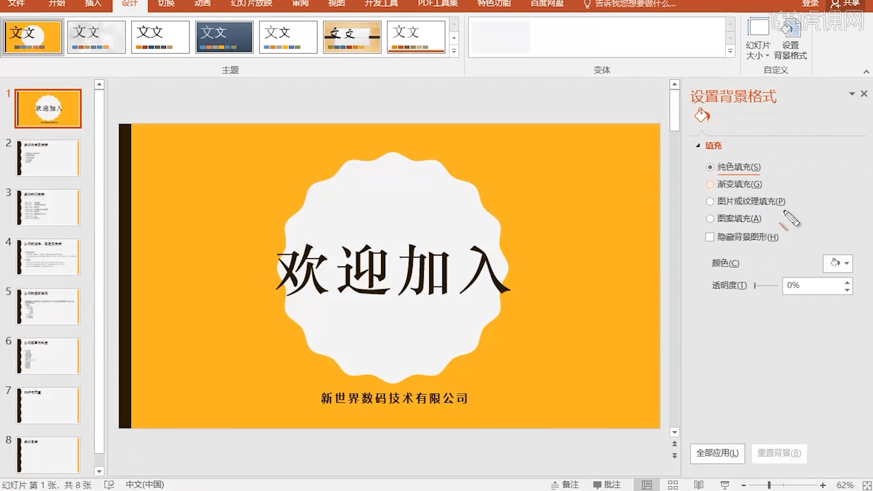The width and height of the screenshot is (873, 491).
Task: Open the 设计 ribbon tab
Action: coord(130,4)
